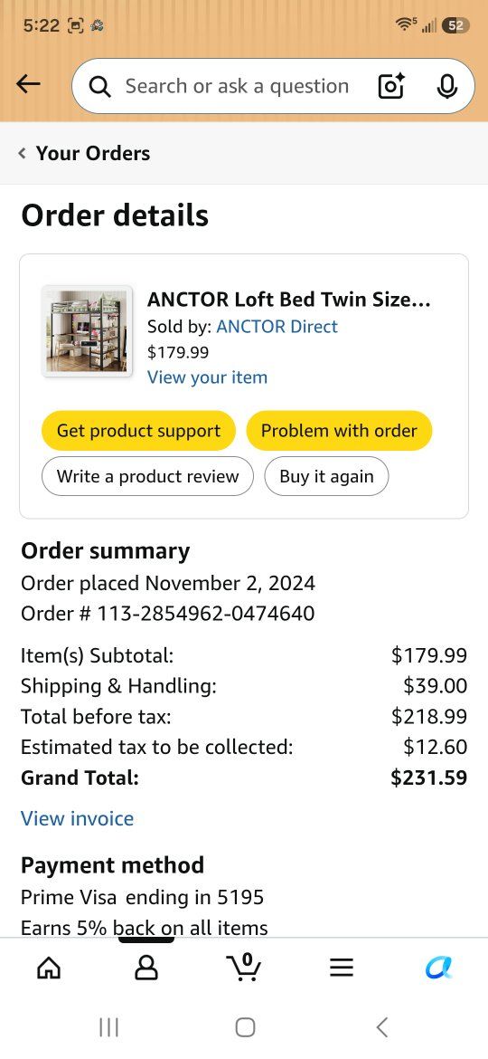Open the Alexa assistant icon
The image size is (488, 1059).
439,968
